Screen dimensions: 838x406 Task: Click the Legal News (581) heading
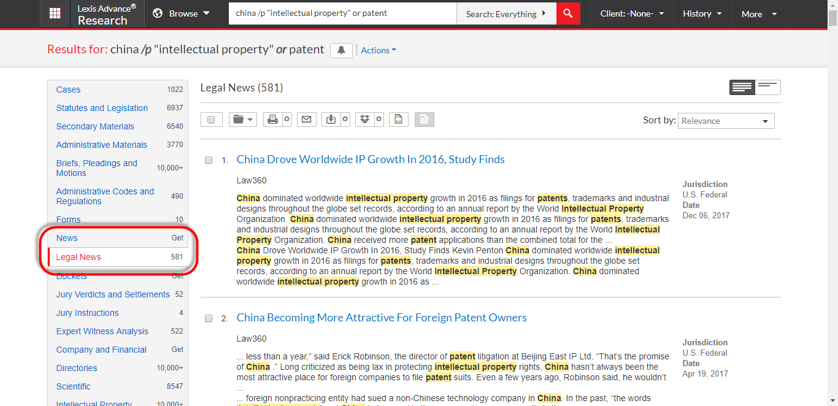[242, 88]
